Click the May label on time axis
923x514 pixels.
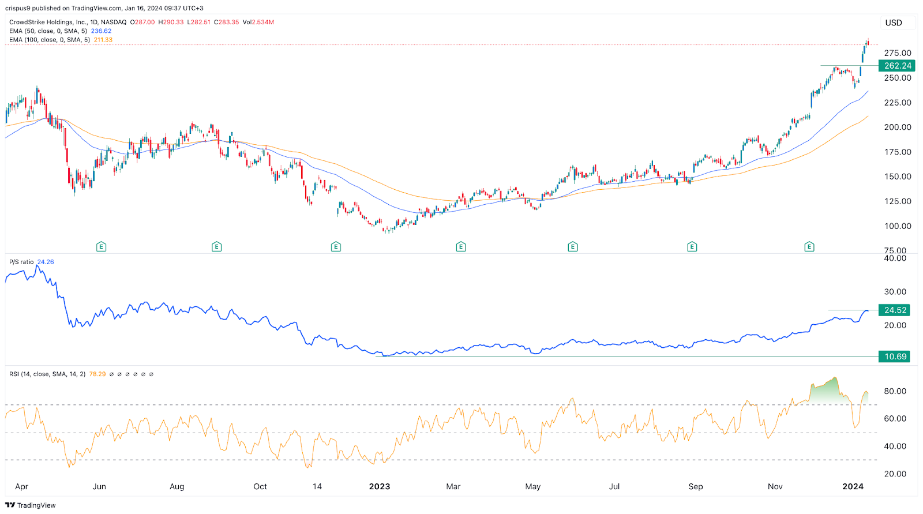533,486
